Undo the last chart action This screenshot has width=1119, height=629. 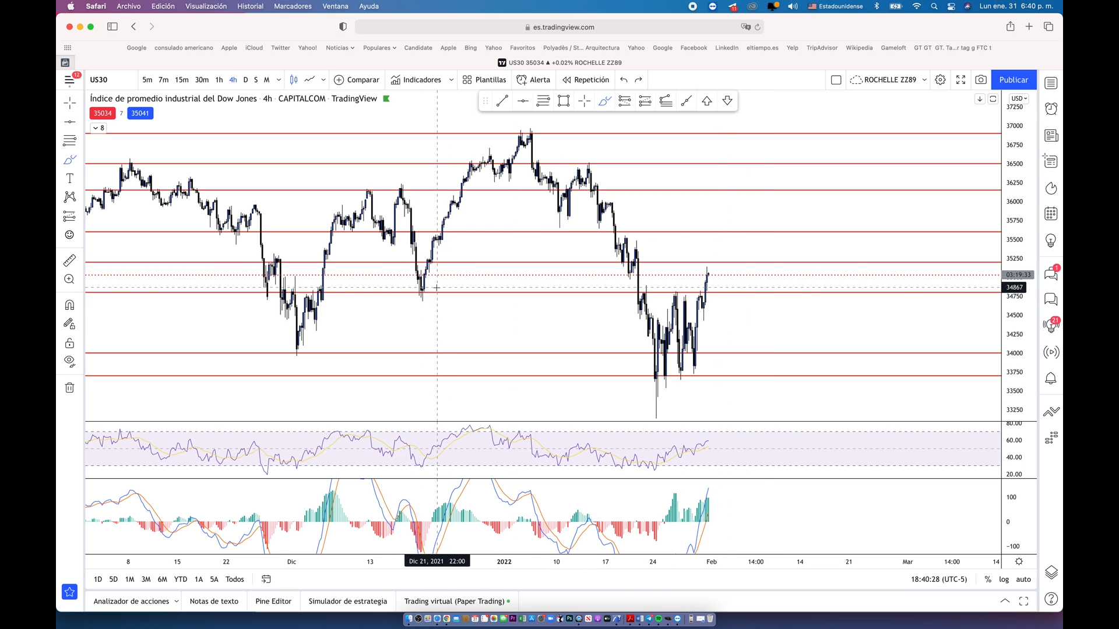pos(624,80)
